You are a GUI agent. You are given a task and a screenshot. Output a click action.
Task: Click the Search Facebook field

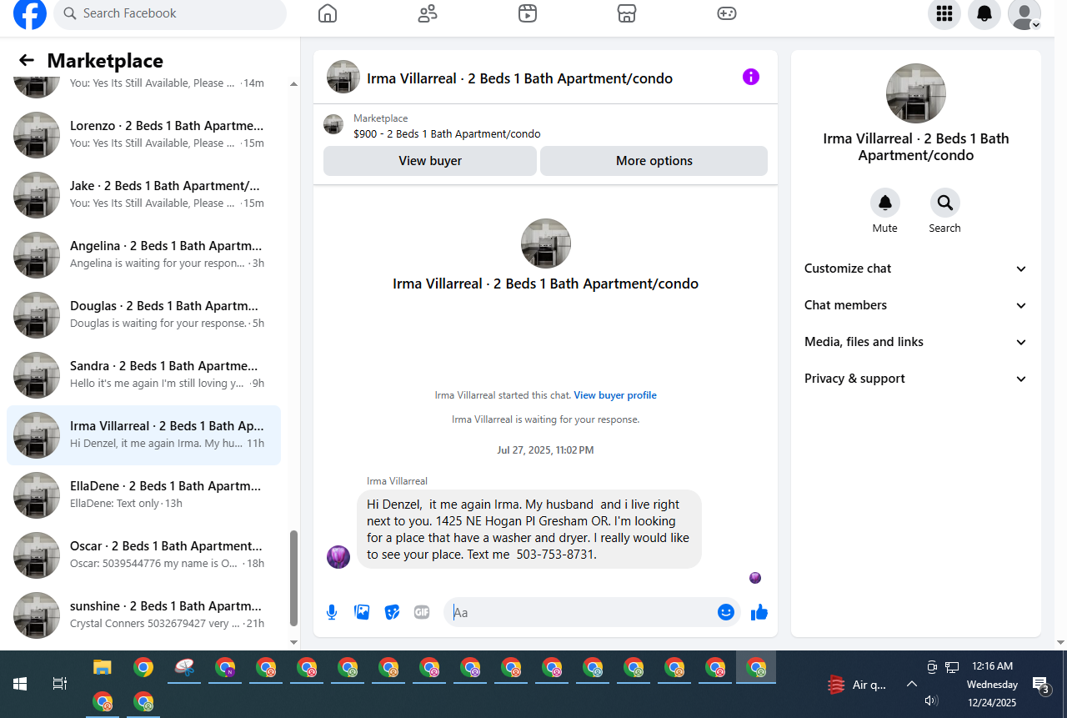(170, 13)
